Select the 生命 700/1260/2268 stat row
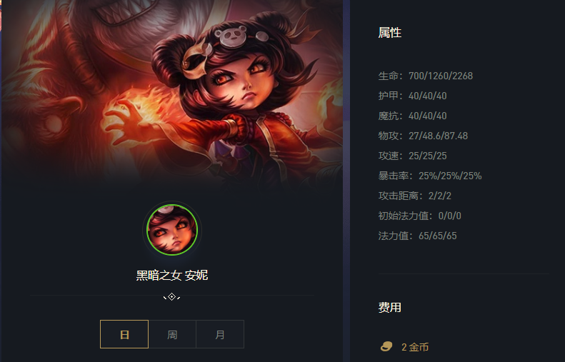The width and height of the screenshot is (565, 362). [426, 76]
